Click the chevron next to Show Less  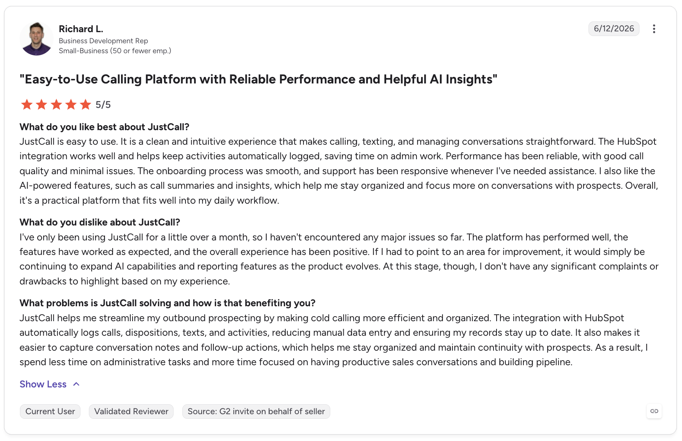(76, 384)
